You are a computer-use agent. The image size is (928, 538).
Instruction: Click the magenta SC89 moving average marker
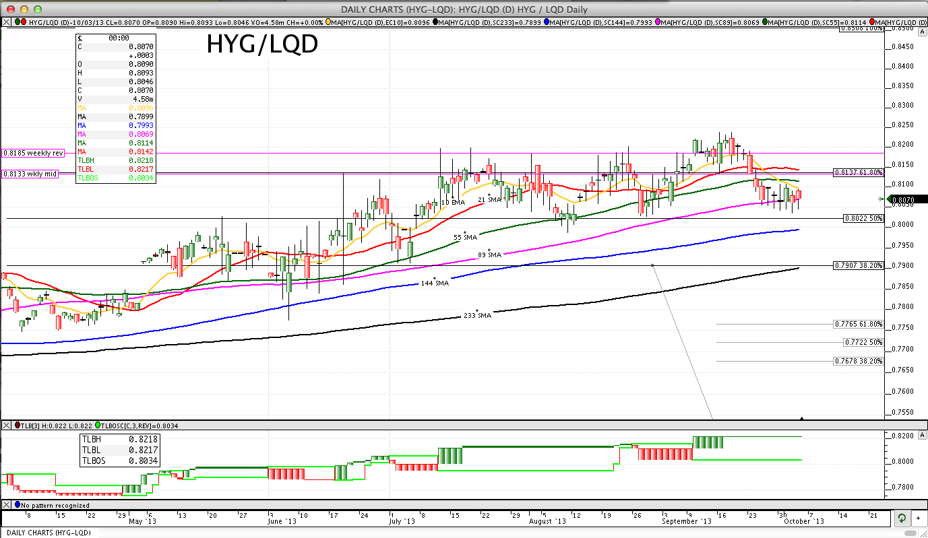point(657,22)
